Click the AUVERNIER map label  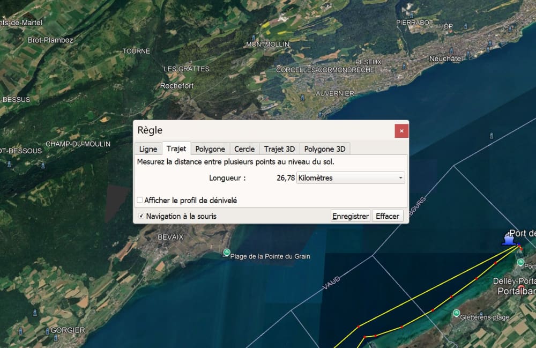point(335,93)
